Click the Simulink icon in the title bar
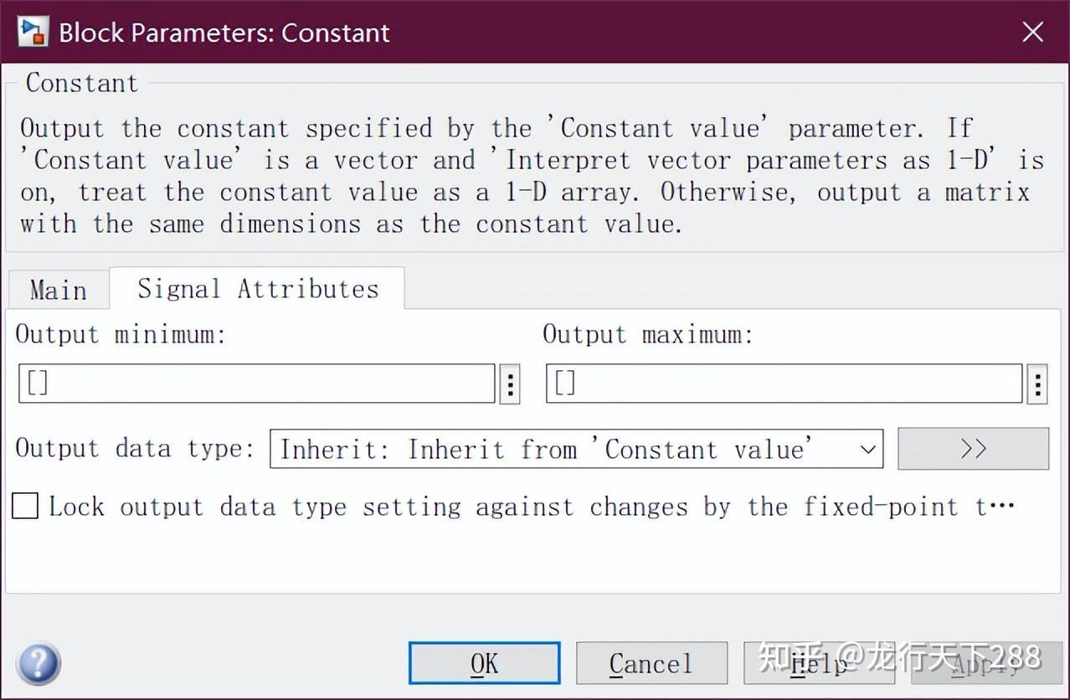The height and width of the screenshot is (700, 1070). pyautogui.click(x=33, y=32)
